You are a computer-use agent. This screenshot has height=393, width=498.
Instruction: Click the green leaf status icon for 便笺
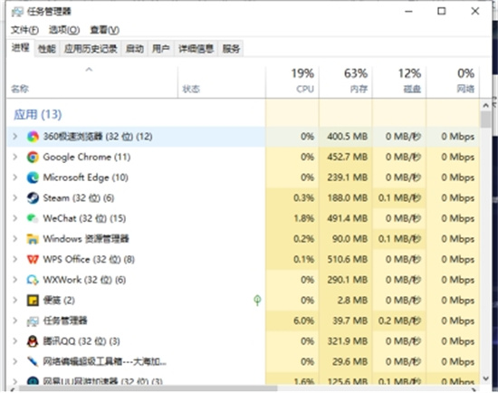click(x=257, y=301)
